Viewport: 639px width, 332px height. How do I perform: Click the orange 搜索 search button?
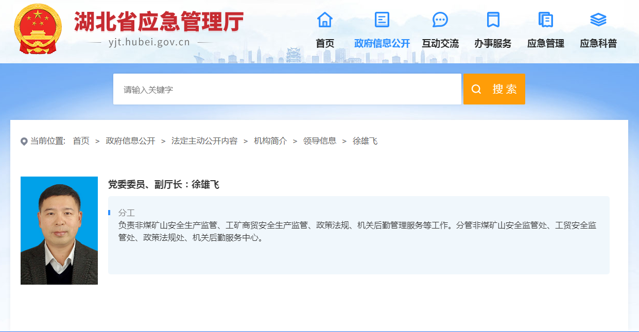point(494,89)
